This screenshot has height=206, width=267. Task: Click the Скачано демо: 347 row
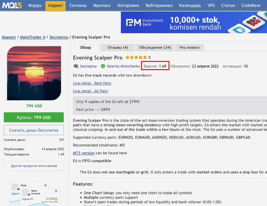click(34, 140)
